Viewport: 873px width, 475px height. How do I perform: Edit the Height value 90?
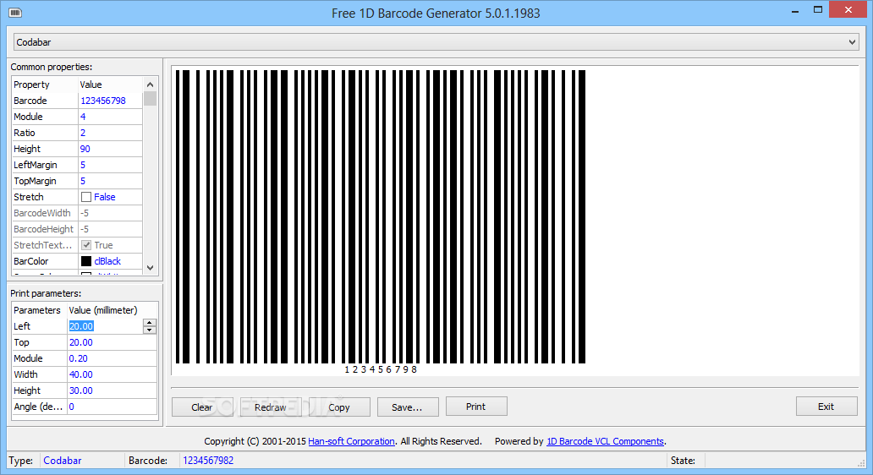(x=110, y=149)
